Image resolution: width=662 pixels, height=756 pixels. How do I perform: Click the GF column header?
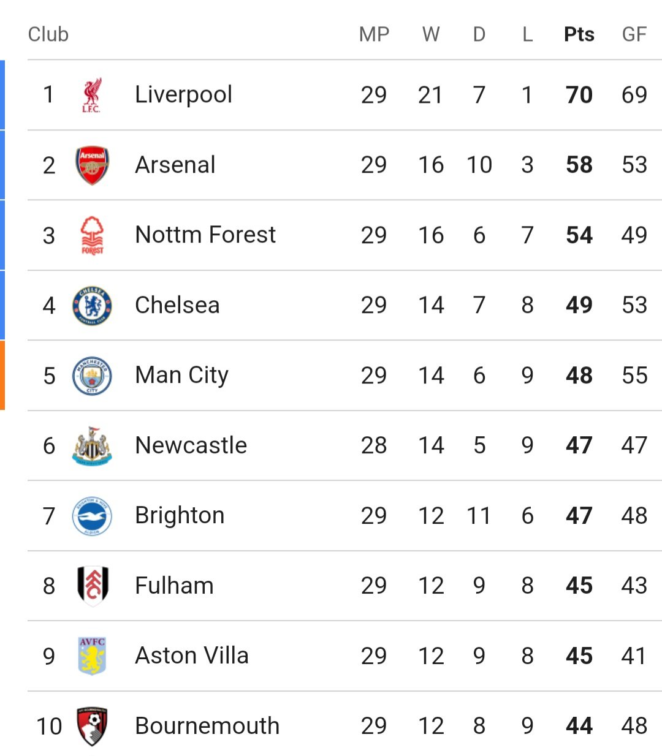pos(634,34)
